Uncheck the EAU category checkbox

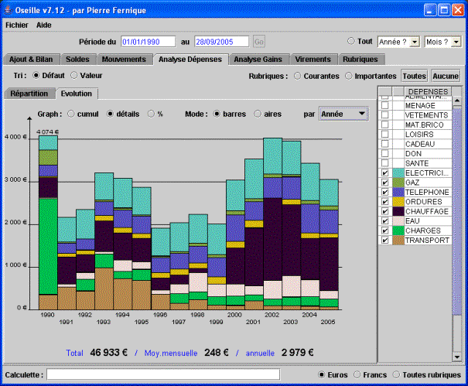click(x=385, y=221)
